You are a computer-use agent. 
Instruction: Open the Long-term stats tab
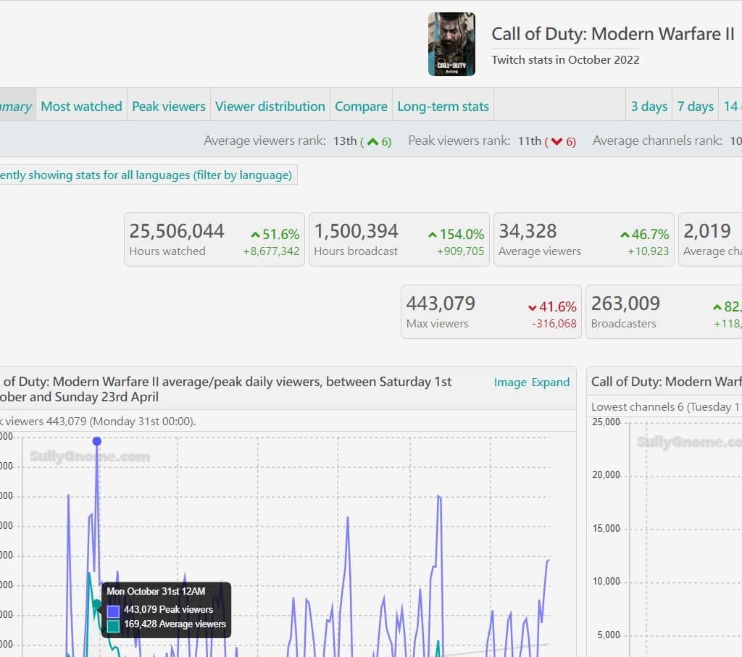[443, 106]
